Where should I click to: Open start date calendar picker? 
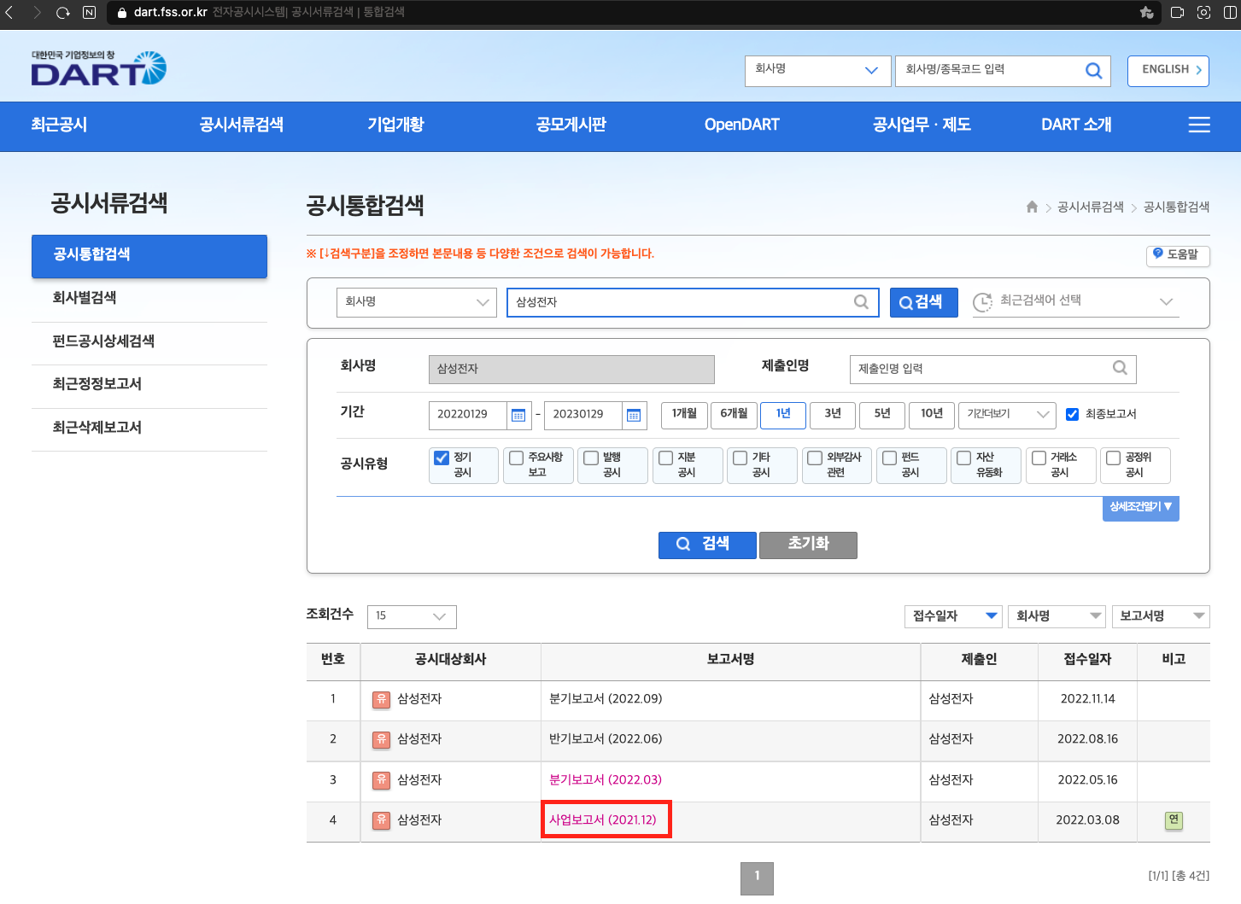pyautogui.click(x=518, y=415)
